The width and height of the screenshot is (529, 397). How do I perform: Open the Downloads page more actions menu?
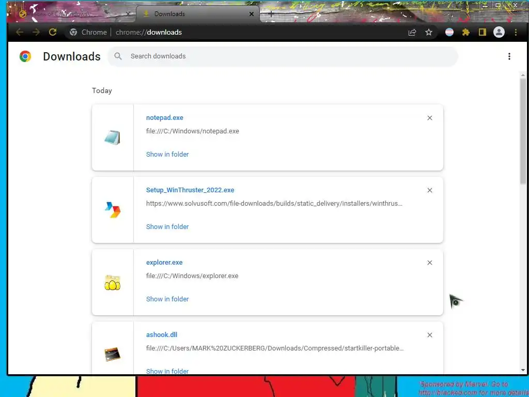(x=509, y=56)
